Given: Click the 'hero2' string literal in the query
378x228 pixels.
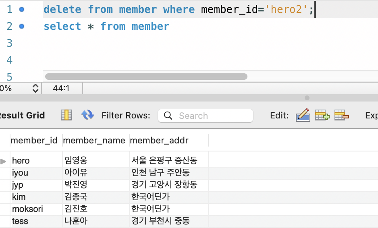Looking at the screenshot, I should click(x=286, y=9).
